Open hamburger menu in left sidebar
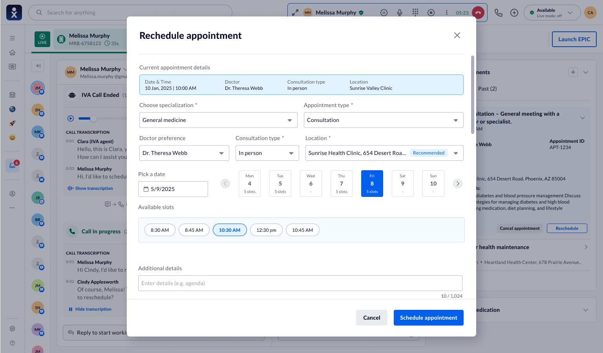603x353 pixels. (x=13, y=38)
